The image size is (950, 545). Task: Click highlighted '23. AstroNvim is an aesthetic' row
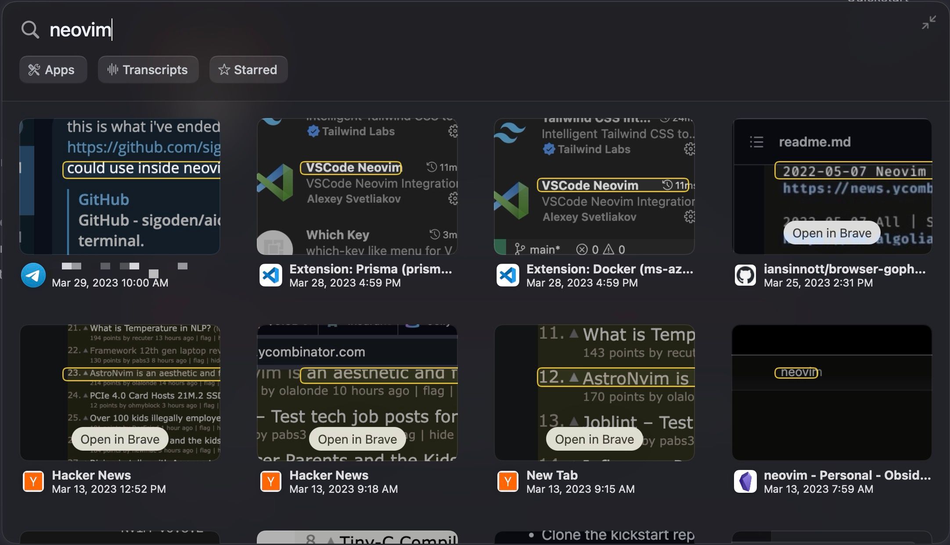[141, 373]
